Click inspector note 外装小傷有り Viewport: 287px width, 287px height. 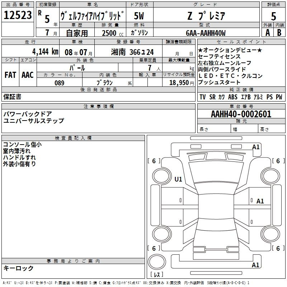pos(19,164)
